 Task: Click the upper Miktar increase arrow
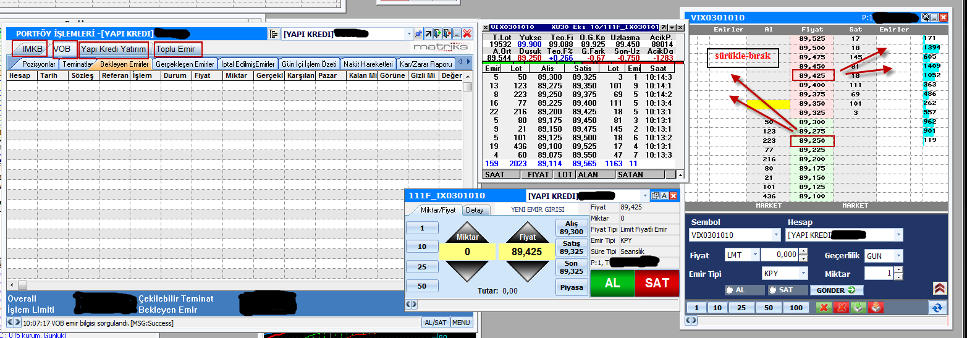(467, 232)
